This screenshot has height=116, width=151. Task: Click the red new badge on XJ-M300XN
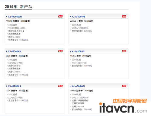point(60,51)
